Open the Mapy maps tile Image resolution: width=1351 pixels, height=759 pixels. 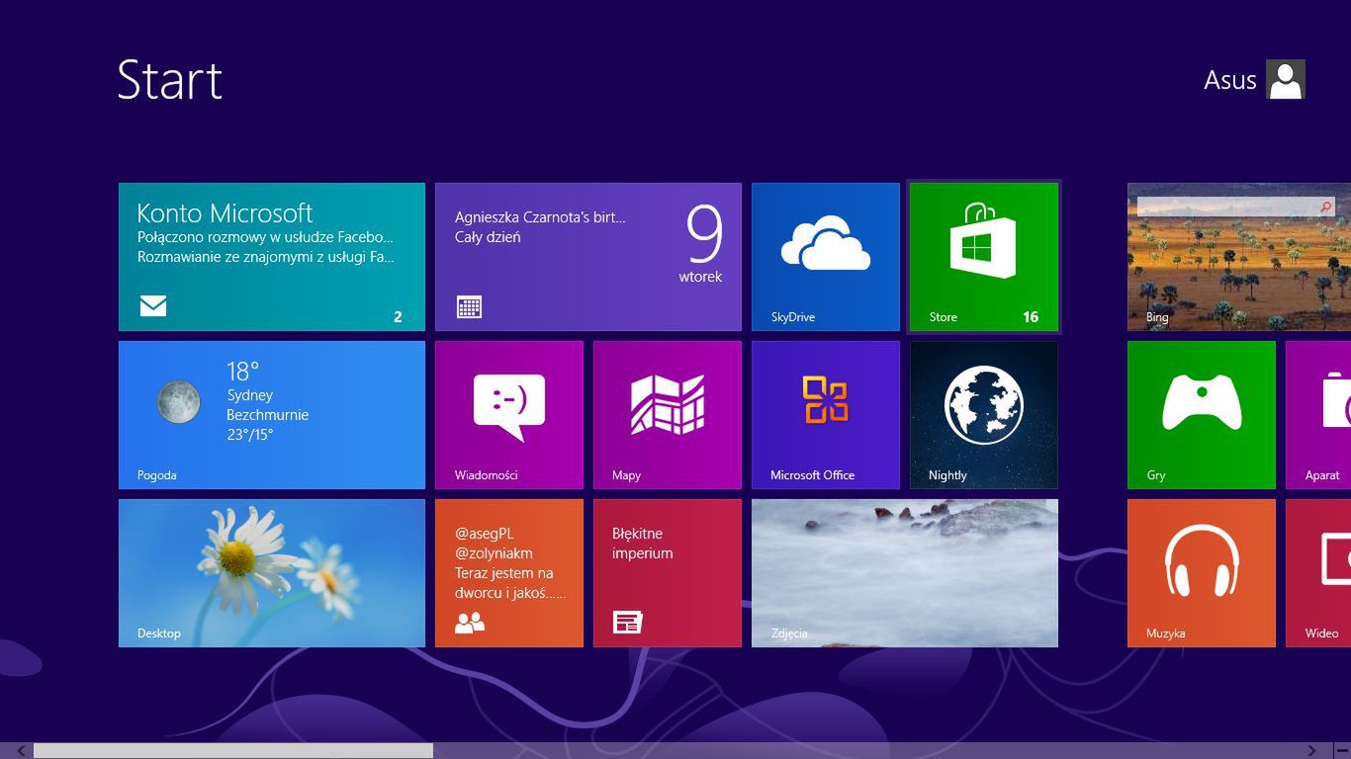point(667,415)
